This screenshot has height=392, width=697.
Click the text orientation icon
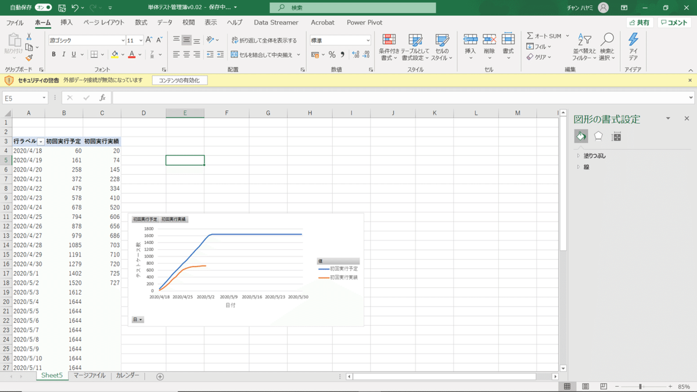click(211, 40)
